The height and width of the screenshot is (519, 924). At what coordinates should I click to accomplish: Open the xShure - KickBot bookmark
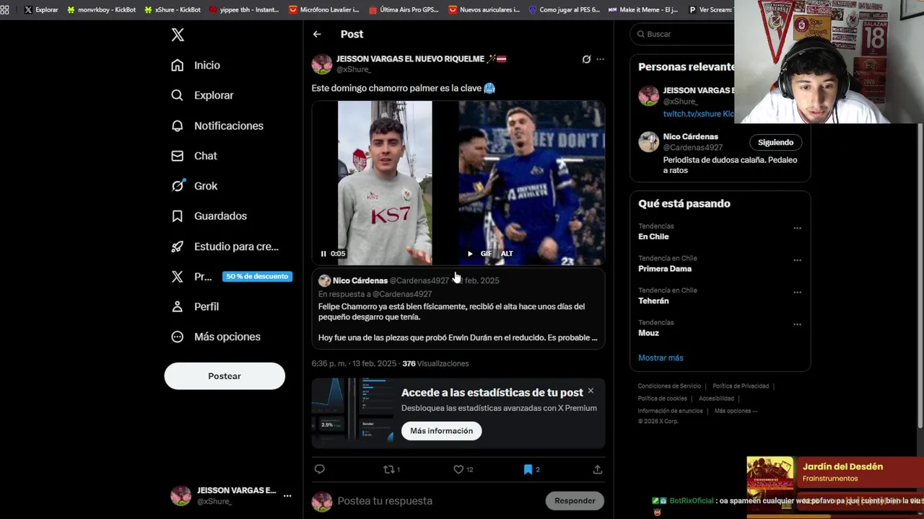(173, 9)
